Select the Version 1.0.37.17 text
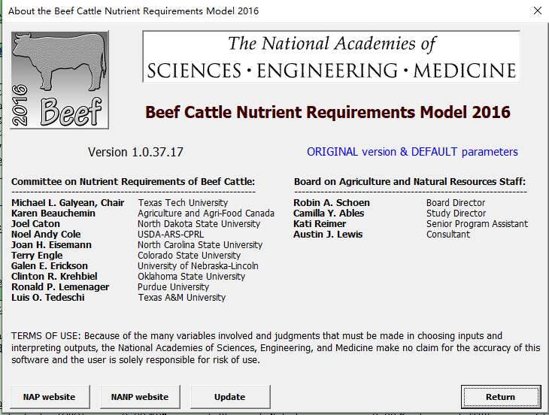The width and height of the screenshot is (549, 415). [135, 152]
